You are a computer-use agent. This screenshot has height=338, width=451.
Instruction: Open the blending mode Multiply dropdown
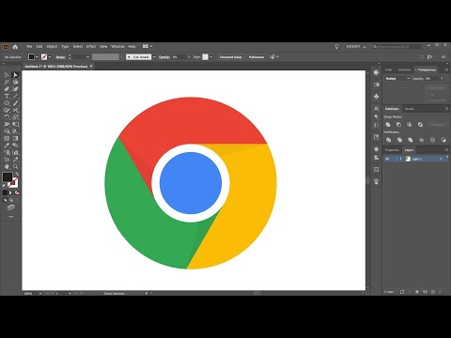(397, 79)
